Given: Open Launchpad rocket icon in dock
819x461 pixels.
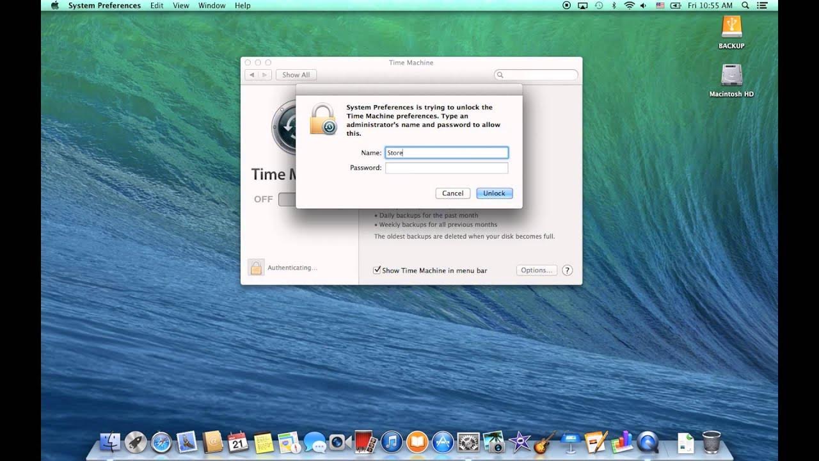Looking at the screenshot, I should [x=136, y=442].
